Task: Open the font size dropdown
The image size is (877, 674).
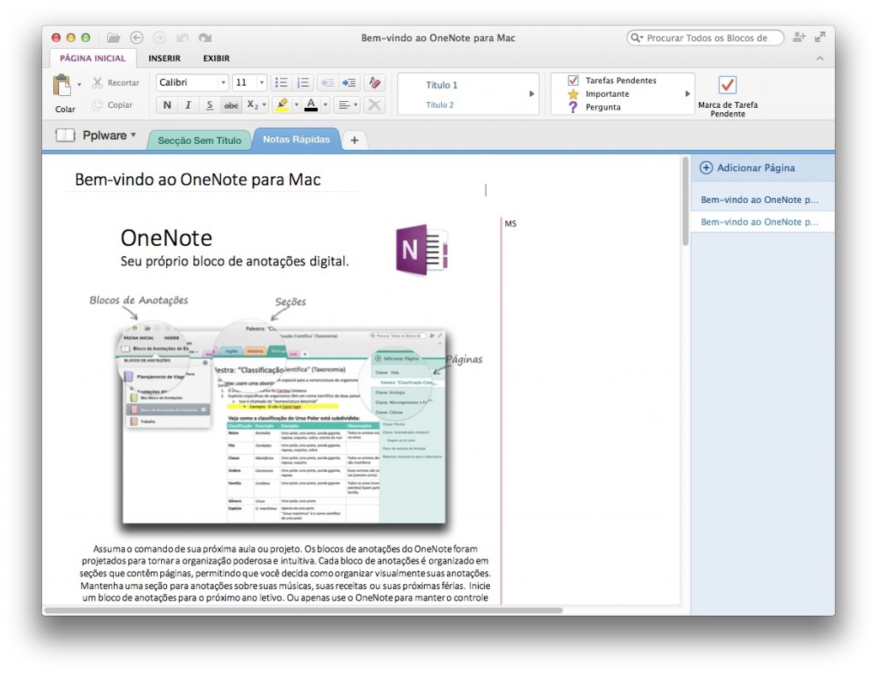Action: [x=263, y=82]
